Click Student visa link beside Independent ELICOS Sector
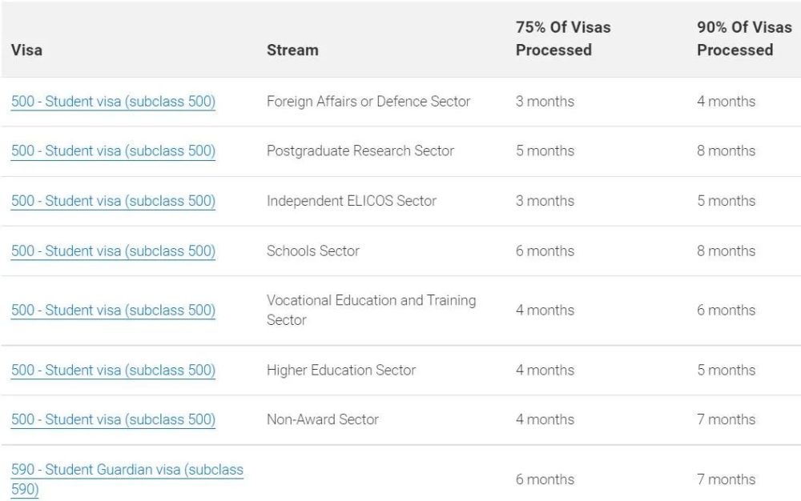 tap(113, 201)
